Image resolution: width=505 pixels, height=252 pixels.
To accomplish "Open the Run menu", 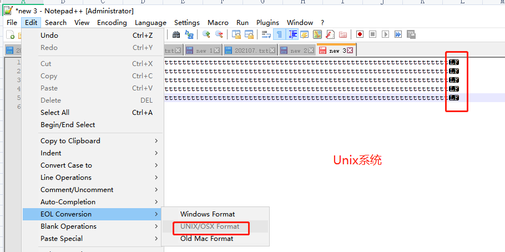I will tap(243, 23).
